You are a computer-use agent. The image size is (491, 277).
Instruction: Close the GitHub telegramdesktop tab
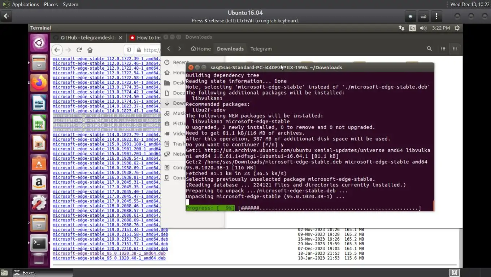121,38
